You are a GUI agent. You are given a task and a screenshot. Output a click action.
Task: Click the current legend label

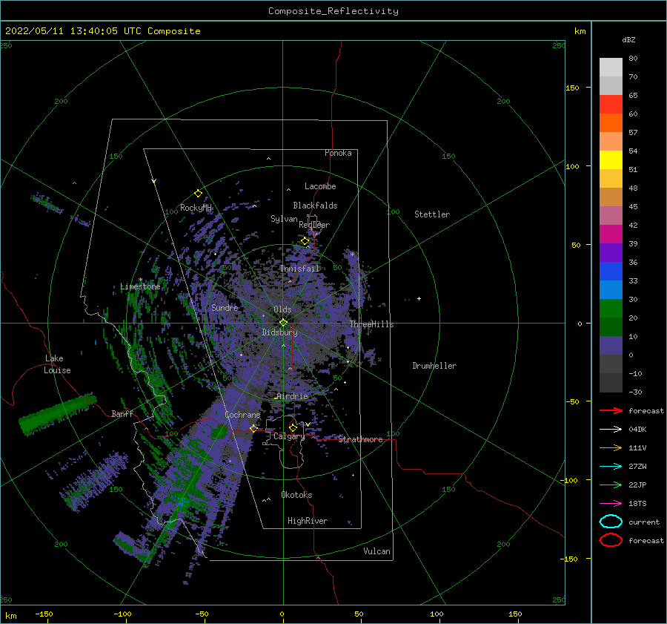644,522
